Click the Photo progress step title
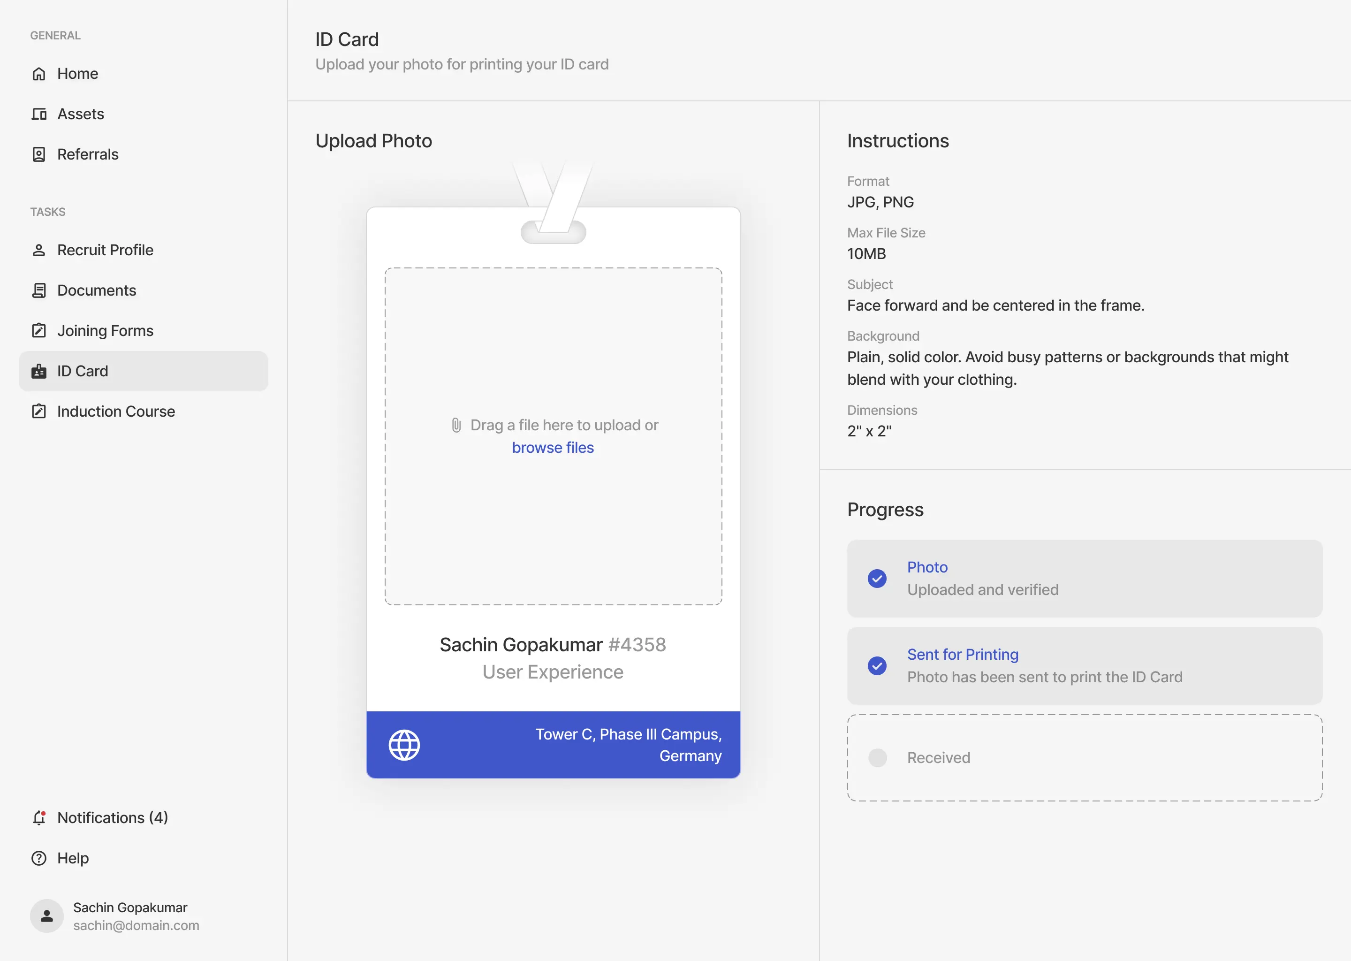Image resolution: width=1351 pixels, height=961 pixels. click(927, 567)
